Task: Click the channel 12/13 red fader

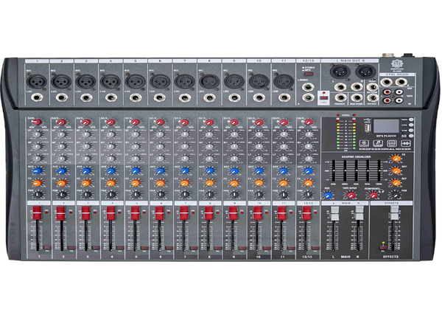Action: click(306, 213)
